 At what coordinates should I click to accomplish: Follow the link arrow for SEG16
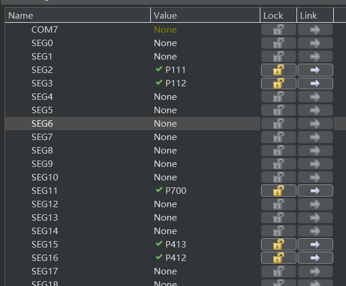(x=315, y=257)
